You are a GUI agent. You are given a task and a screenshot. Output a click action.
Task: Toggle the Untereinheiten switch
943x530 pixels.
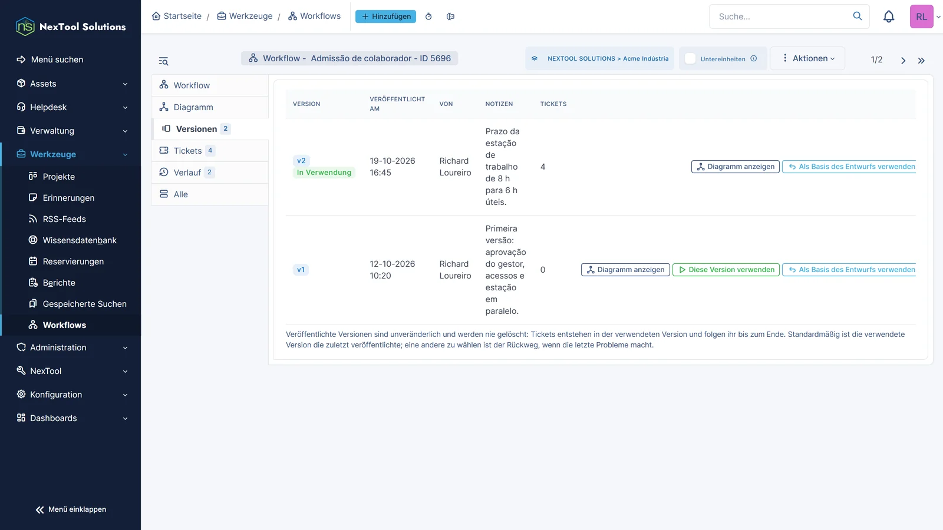(690, 58)
